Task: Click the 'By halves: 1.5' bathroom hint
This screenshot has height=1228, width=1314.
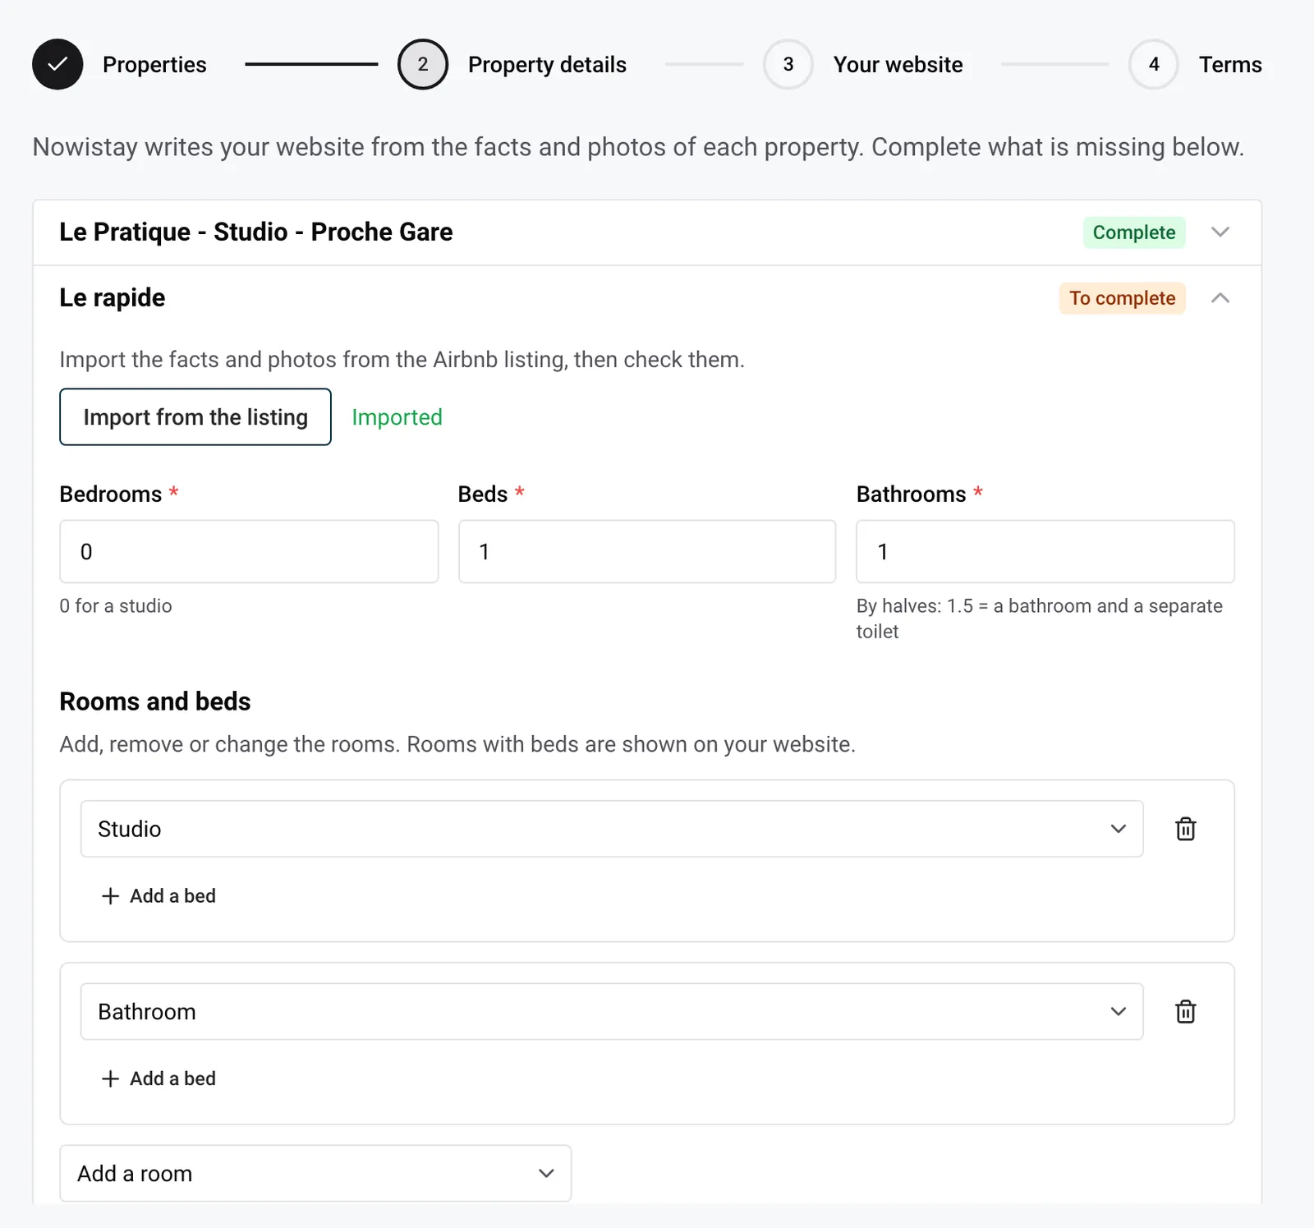Action: pyautogui.click(x=1040, y=619)
